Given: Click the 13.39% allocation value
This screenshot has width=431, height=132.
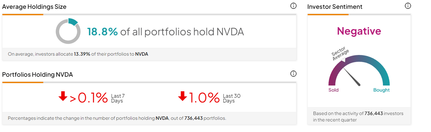Looking at the screenshot, I should tap(82, 54).
